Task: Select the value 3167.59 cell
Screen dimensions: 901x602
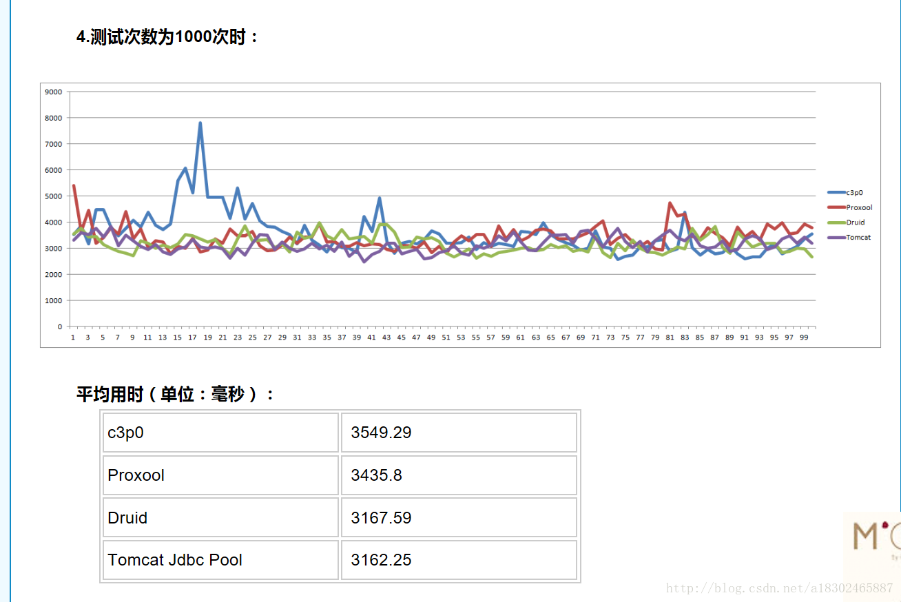Action: coord(459,517)
